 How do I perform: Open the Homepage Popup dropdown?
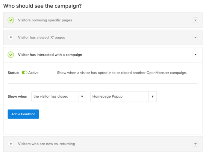(123, 96)
